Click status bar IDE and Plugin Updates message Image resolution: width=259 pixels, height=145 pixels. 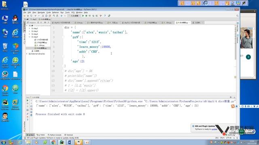(x=53, y=138)
